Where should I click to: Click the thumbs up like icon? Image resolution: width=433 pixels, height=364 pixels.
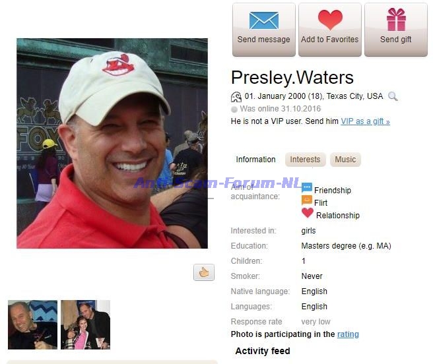click(204, 272)
